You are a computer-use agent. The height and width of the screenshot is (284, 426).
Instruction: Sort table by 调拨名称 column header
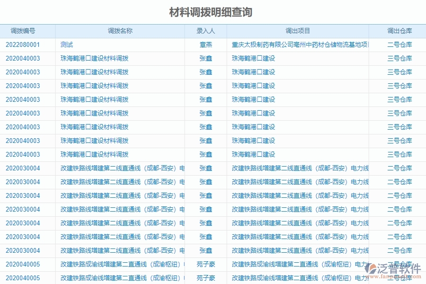(120, 31)
